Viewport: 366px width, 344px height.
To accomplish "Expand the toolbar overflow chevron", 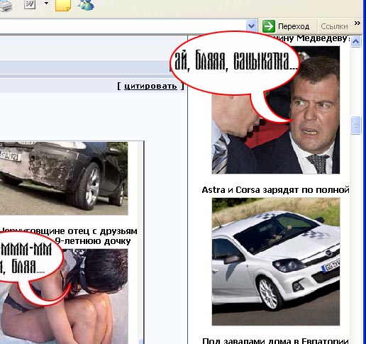I will pos(357,23).
